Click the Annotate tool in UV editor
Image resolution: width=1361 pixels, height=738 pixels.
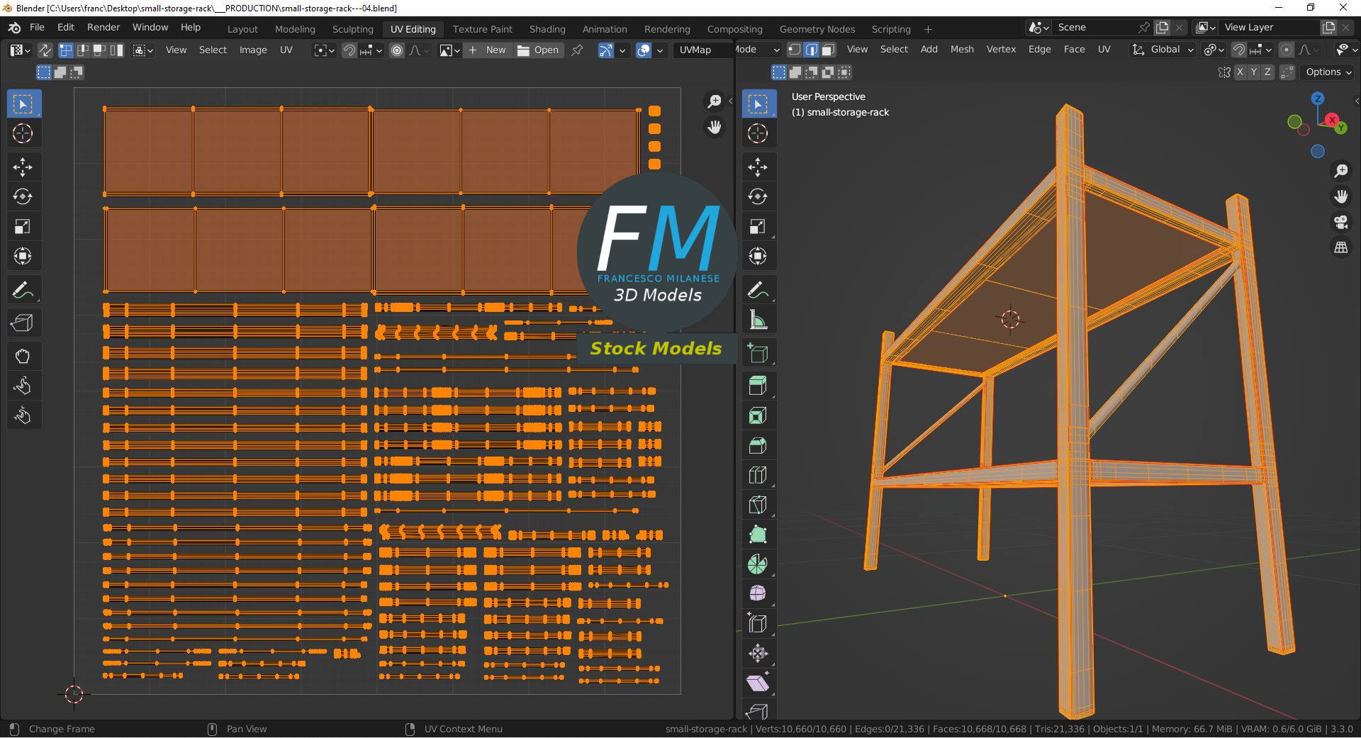pos(23,291)
